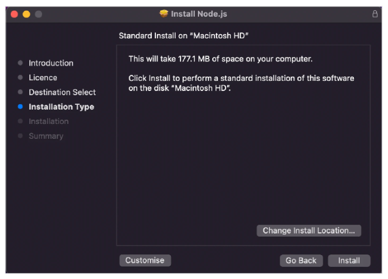Go to the Destination Select step

62,92
